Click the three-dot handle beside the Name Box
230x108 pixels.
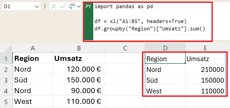[45, 7]
